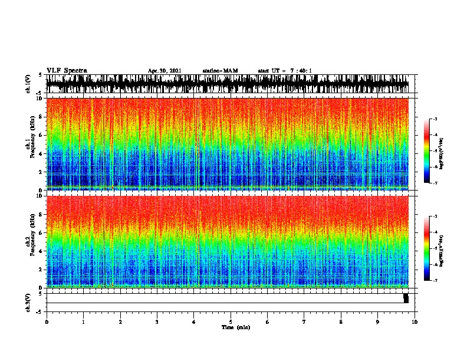Click time axis tick label "1"
Screen dimensions: 467x361
pyautogui.click(x=83, y=322)
